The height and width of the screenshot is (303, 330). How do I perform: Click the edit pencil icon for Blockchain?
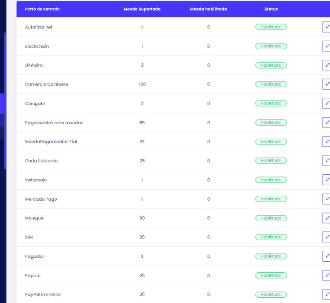coord(326,46)
